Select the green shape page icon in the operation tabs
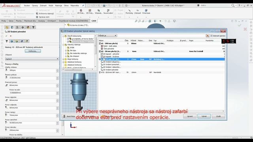Viewport: 253px width, 142px height. (x=17, y=41)
